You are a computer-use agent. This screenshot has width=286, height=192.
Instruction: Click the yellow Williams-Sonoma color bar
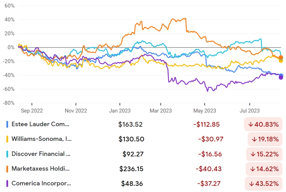[x=7, y=139]
